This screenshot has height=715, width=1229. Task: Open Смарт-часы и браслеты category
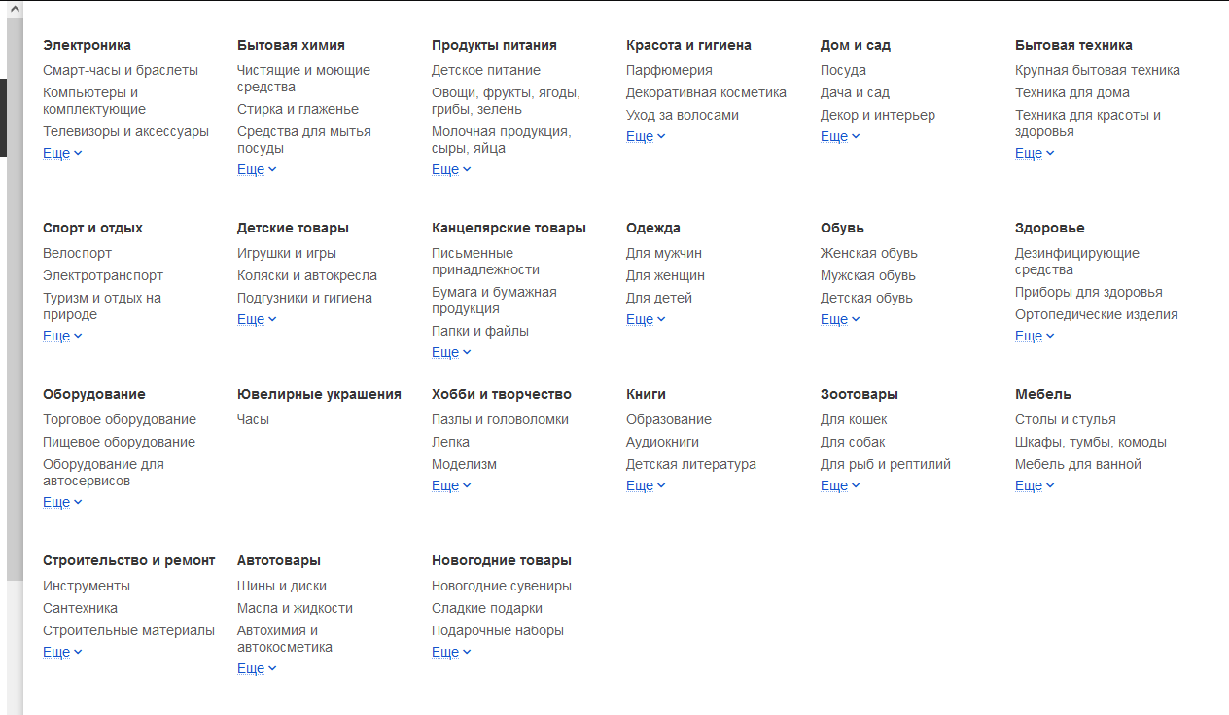coord(121,70)
